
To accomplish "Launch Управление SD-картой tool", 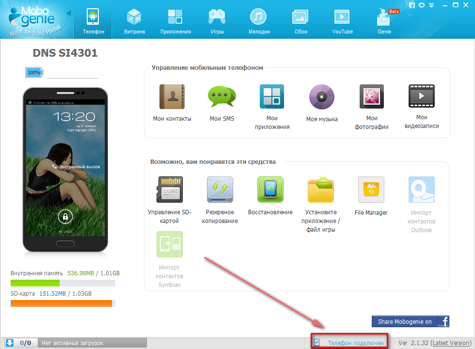I will click(x=170, y=190).
